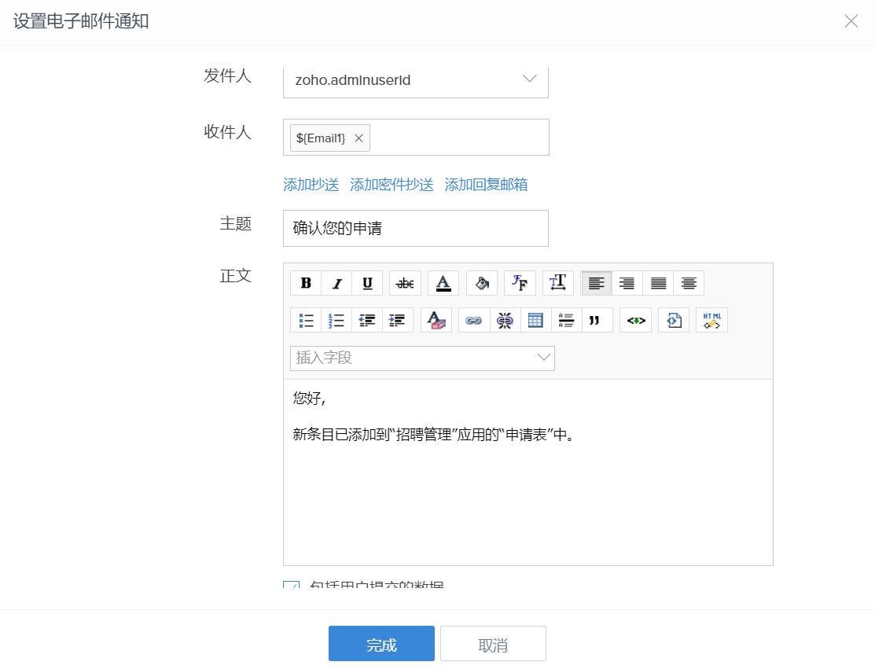
Task: Add a block quote
Action: pyautogui.click(x=597, y=320)
